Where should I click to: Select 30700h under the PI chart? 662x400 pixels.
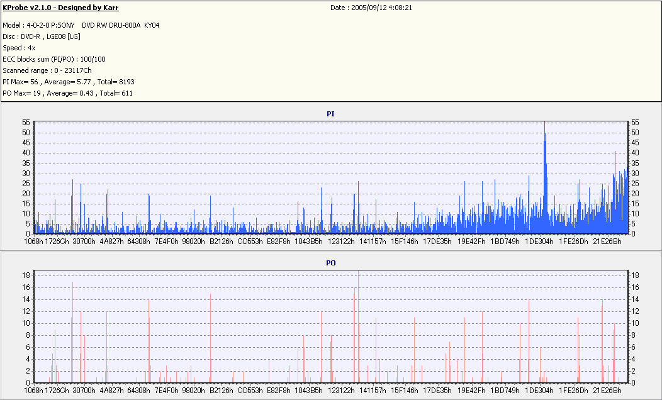tap(84, 242)
